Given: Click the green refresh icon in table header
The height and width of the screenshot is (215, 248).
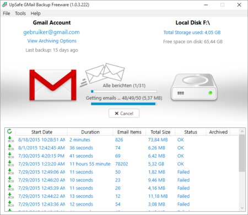Looking at the screenshot, I should [x=9, y=131].
